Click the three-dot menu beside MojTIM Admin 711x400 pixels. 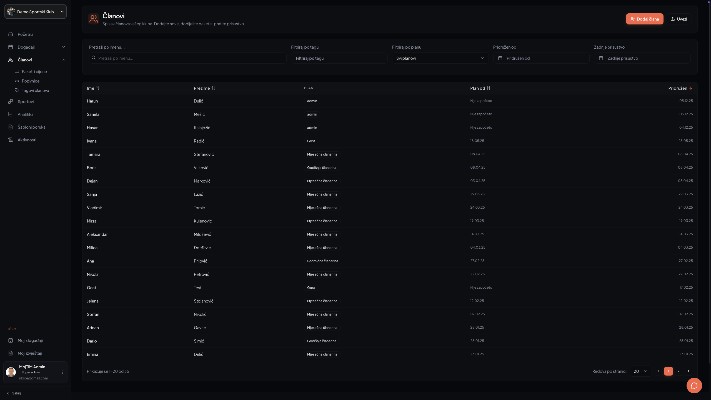click(62, 372)
